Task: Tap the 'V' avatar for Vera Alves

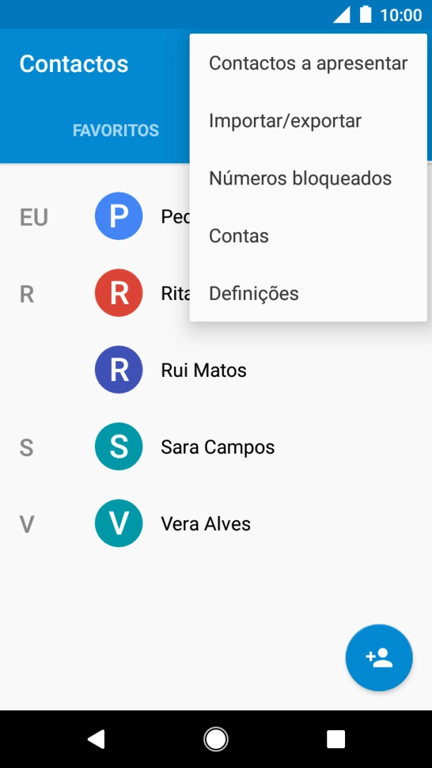Action: click(118, 523)
